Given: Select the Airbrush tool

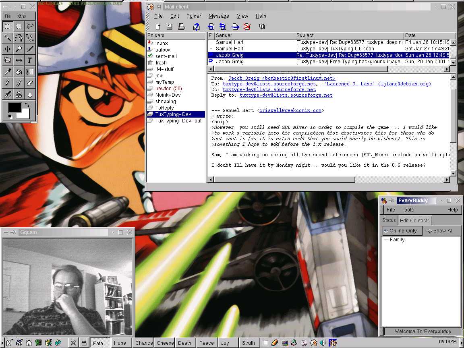Looking at the screenshot, I should (x=7, y=94).
